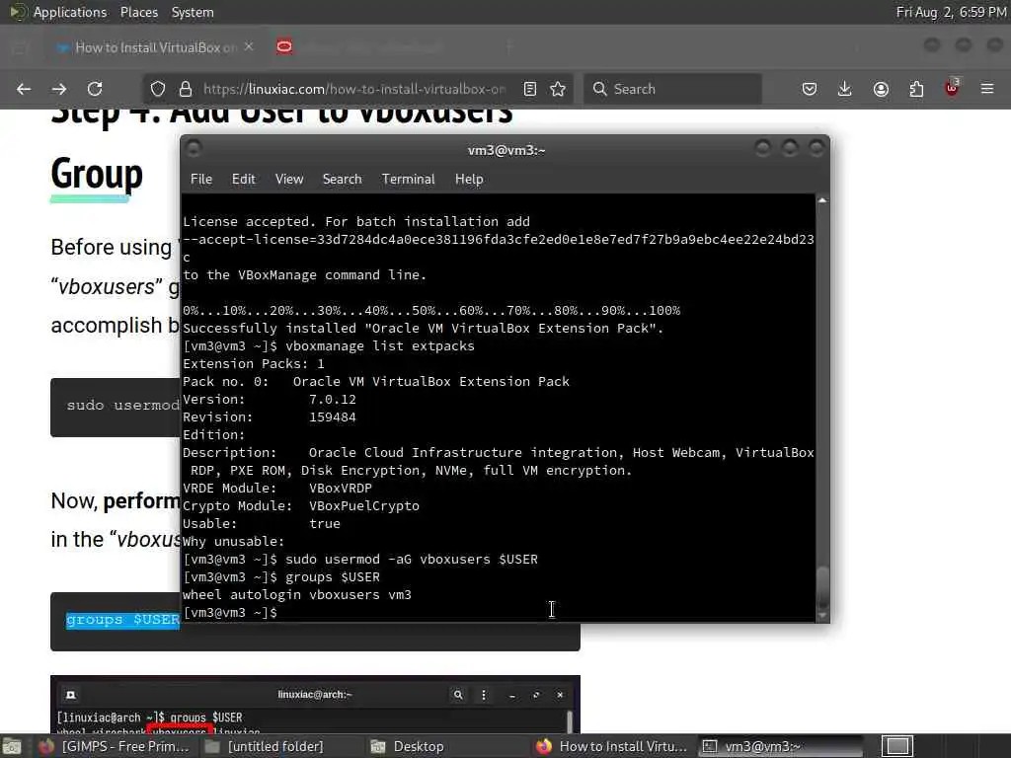Open the Firefox account icon
This screenshot has height=758, width=1011.
point(881,89)
